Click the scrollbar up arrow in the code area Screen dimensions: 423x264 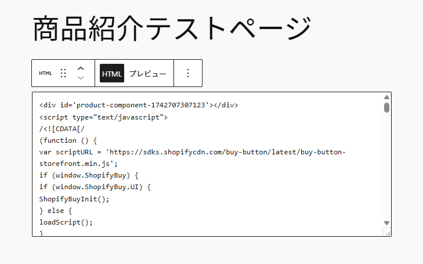coord(386,97)
